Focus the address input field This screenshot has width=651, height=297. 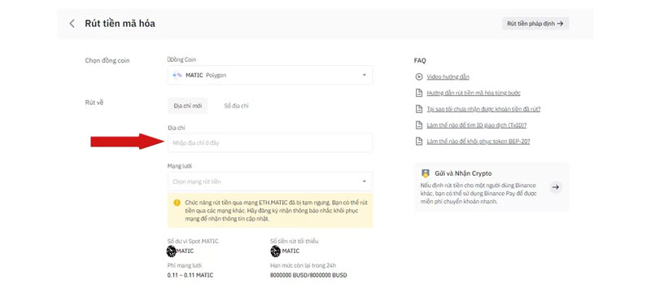[x=270, y=143]
